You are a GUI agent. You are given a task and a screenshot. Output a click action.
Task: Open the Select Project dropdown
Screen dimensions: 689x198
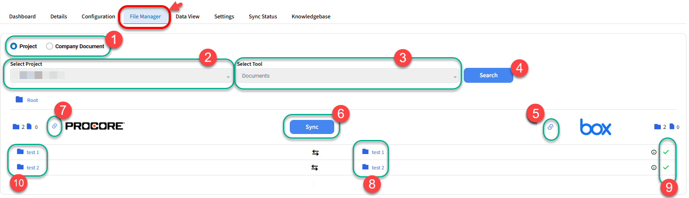121,76
